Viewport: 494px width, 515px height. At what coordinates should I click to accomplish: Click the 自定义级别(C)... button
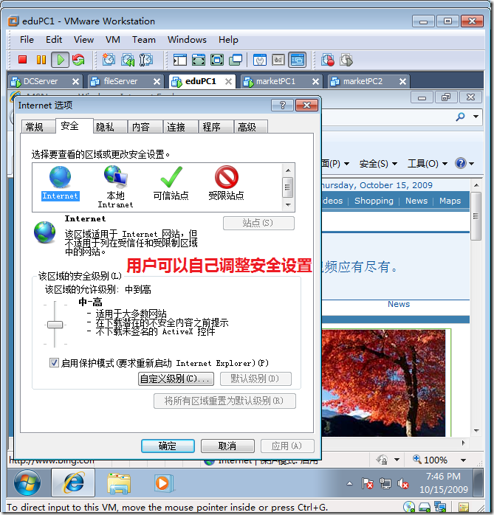pos(176,379)
